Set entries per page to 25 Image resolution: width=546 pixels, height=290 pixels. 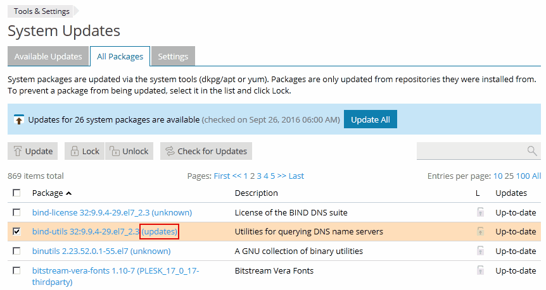tap(510, 176)
